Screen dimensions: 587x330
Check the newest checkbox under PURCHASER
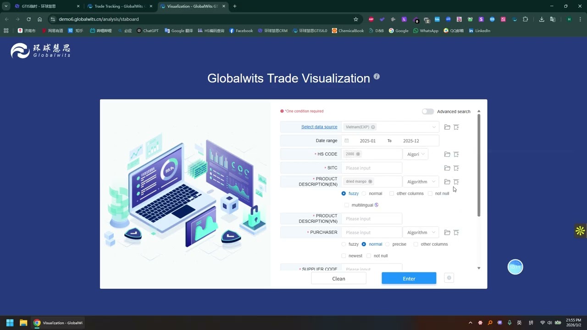click(343, 256)
